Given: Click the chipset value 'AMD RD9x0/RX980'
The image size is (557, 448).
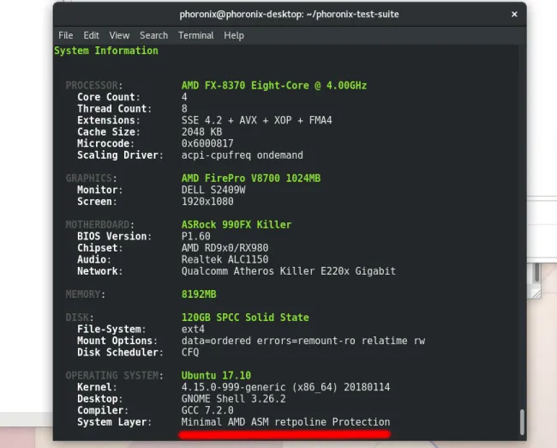Looking at the screenshot, I should 225,248.
